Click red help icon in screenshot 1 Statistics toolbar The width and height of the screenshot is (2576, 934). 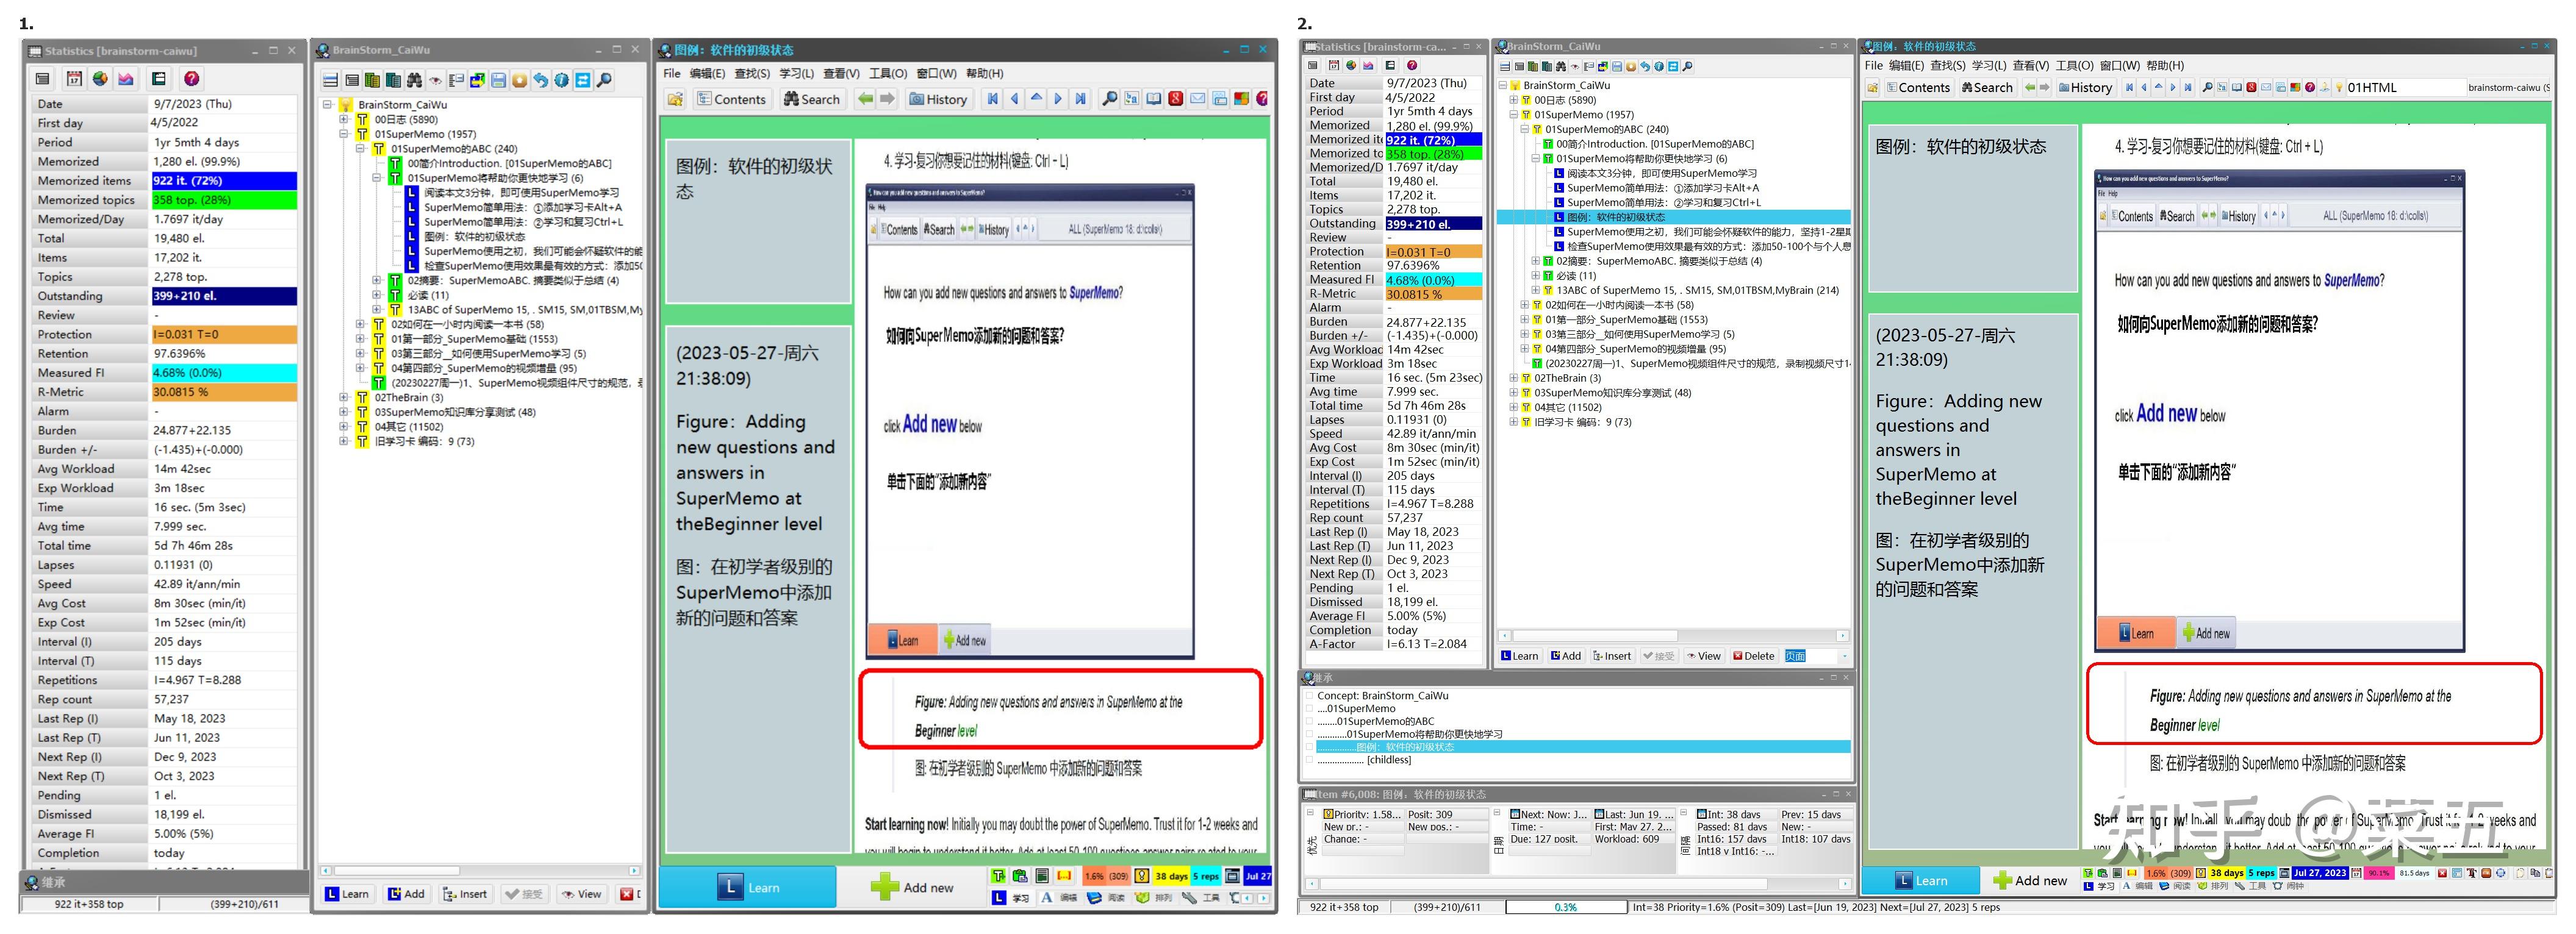pos(191,79)
